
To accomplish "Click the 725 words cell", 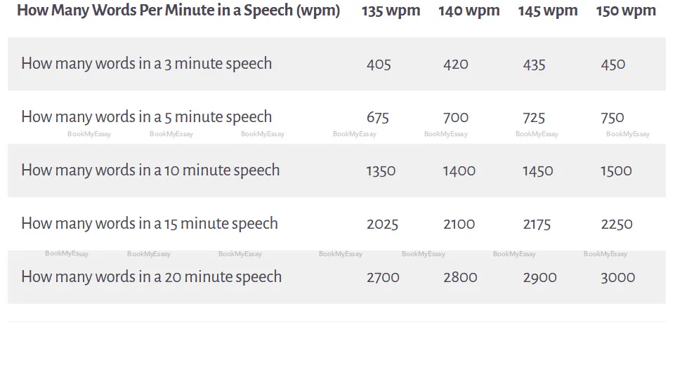I will (534, 118).
